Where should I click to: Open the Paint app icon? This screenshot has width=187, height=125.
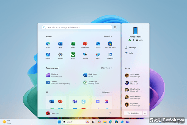[x=98, y=55]
